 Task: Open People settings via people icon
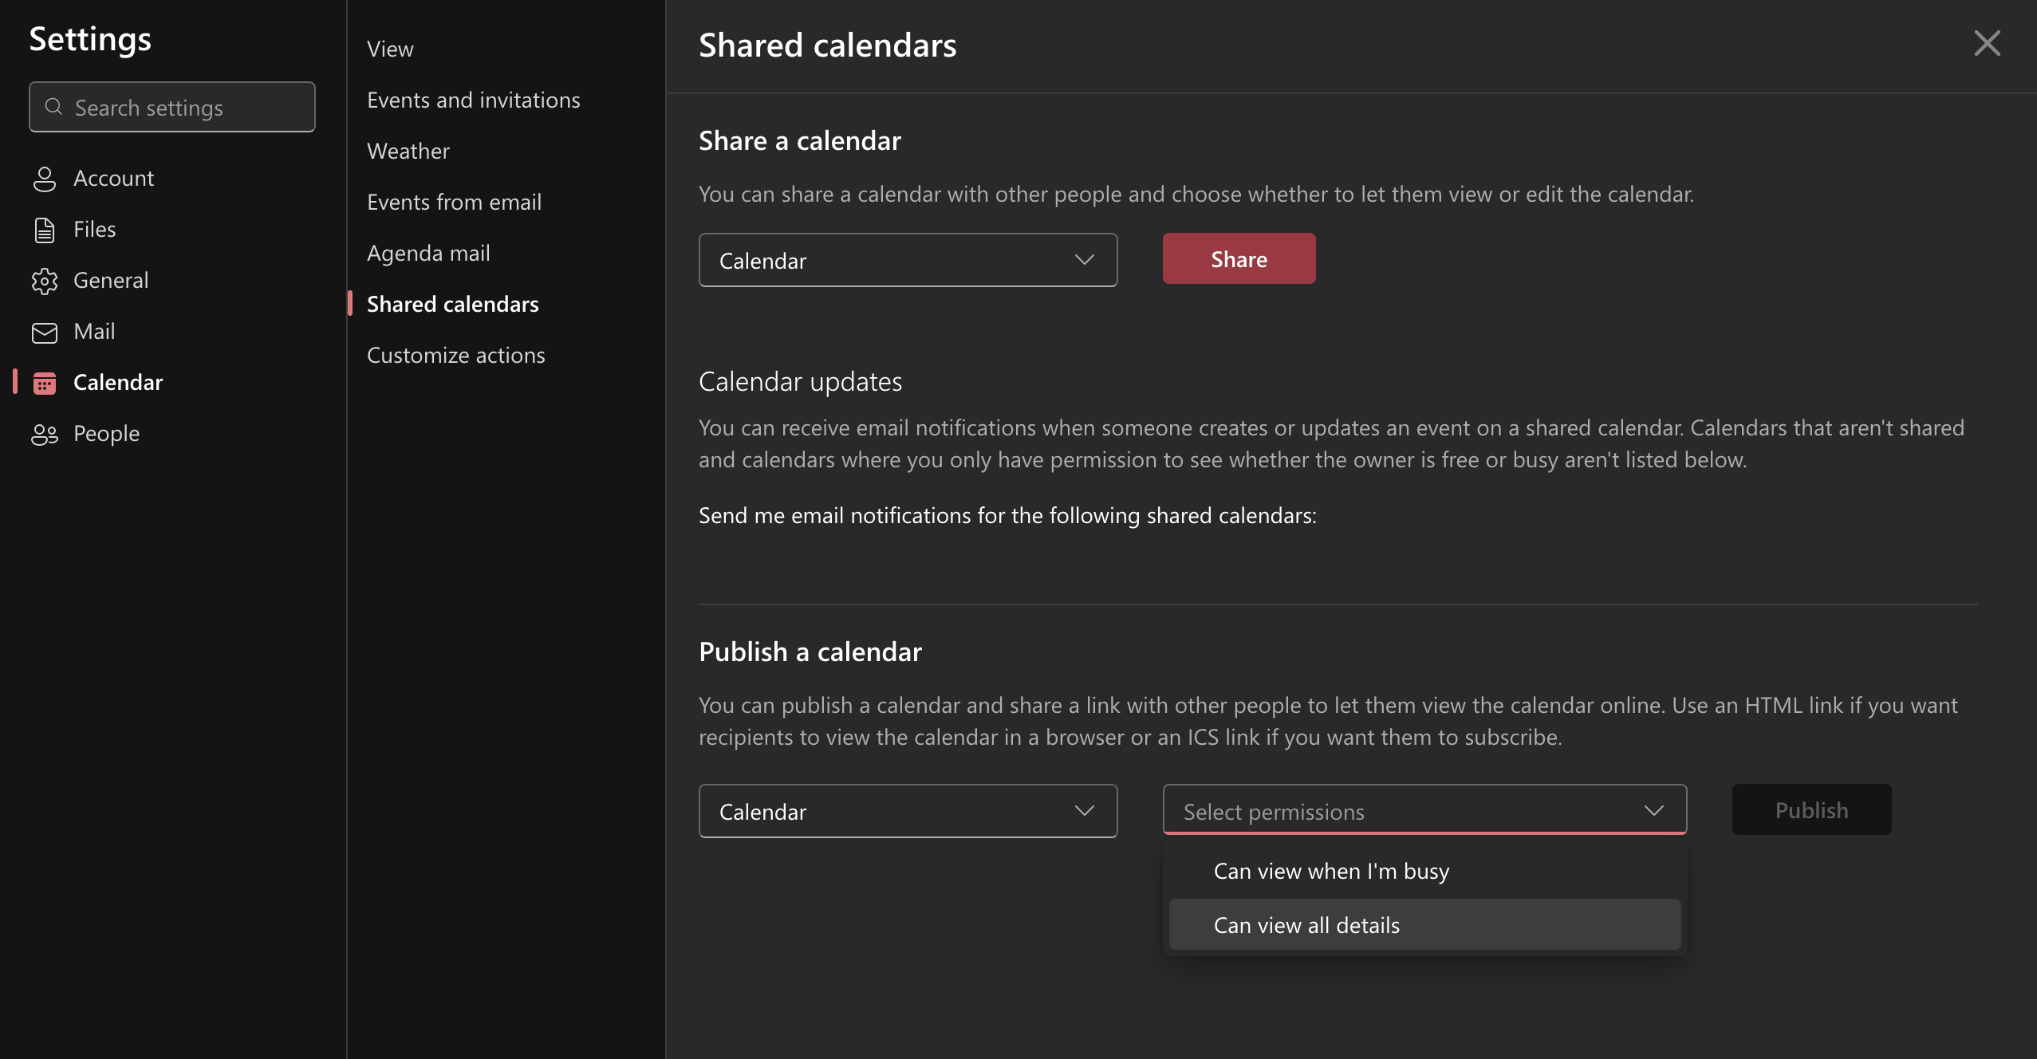[45, 434]
